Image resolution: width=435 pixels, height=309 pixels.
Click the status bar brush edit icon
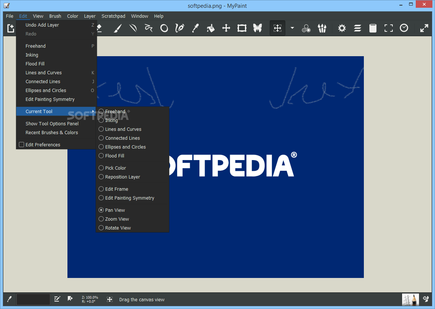click(57, 299)
